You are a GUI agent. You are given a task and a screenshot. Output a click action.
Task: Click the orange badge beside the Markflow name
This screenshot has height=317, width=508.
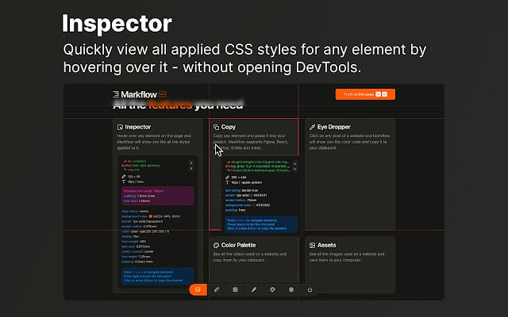click(x=163, y=94)
